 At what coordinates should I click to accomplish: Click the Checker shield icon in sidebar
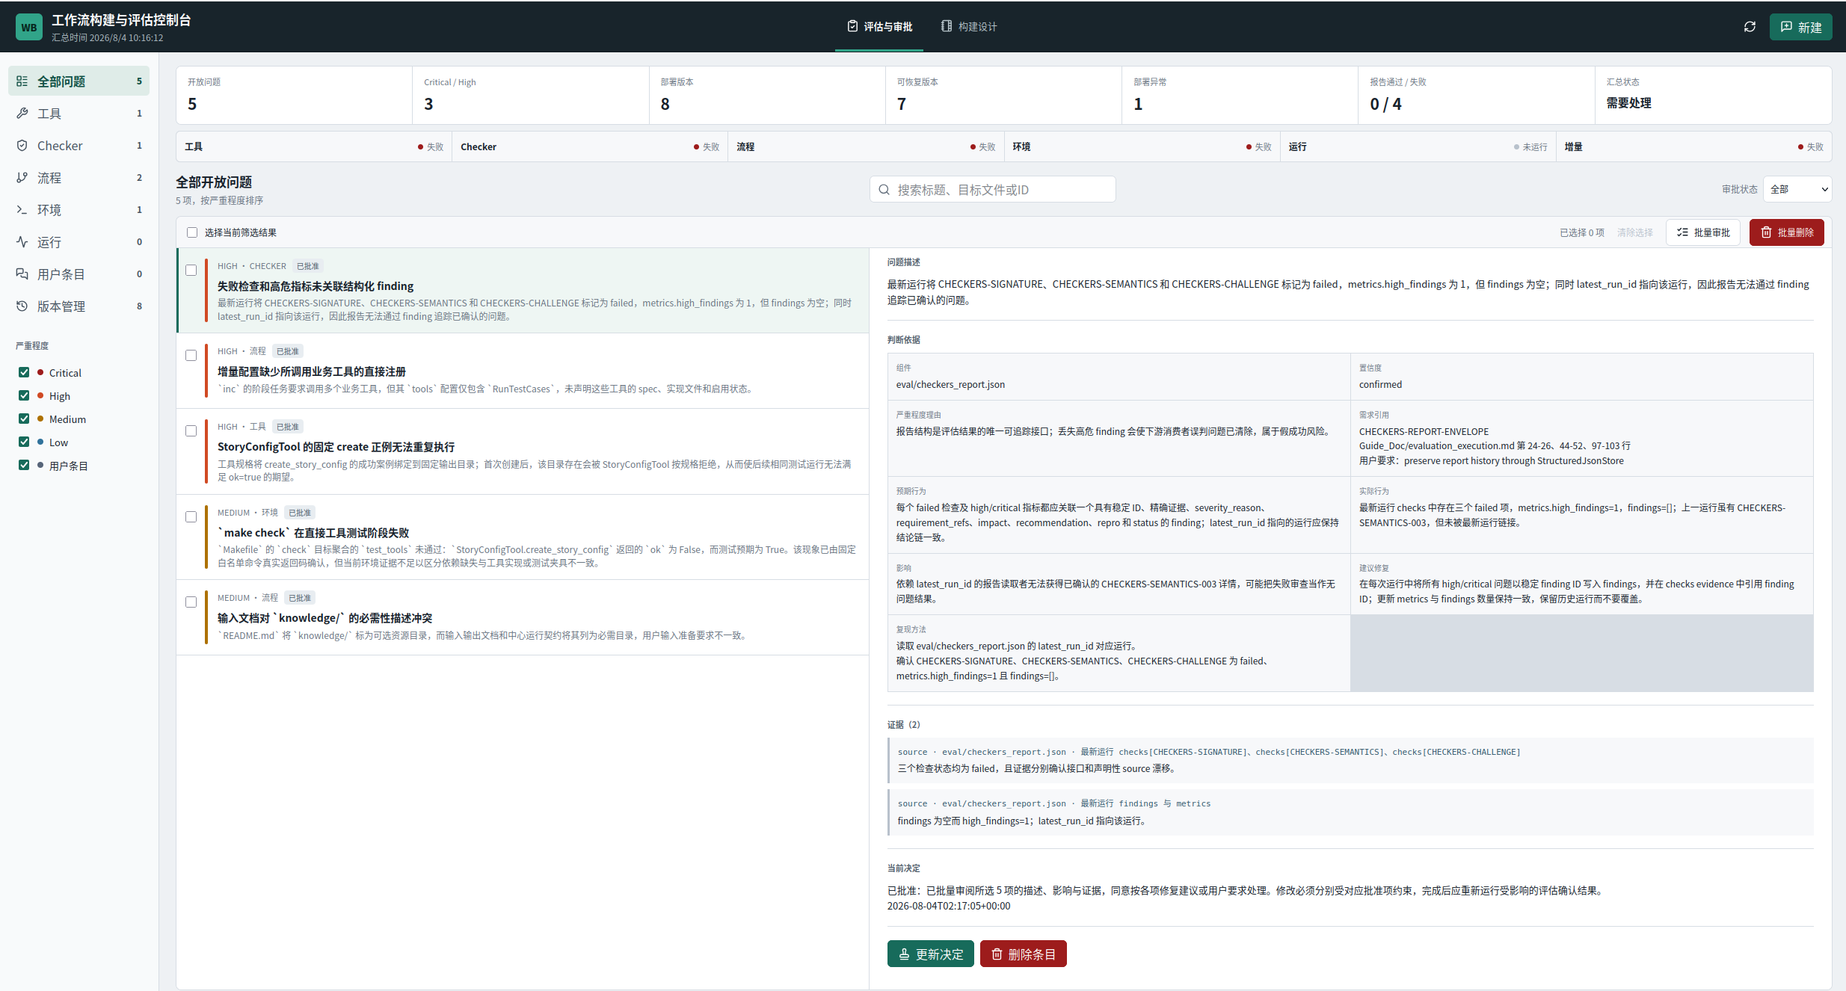click(22, 146)
